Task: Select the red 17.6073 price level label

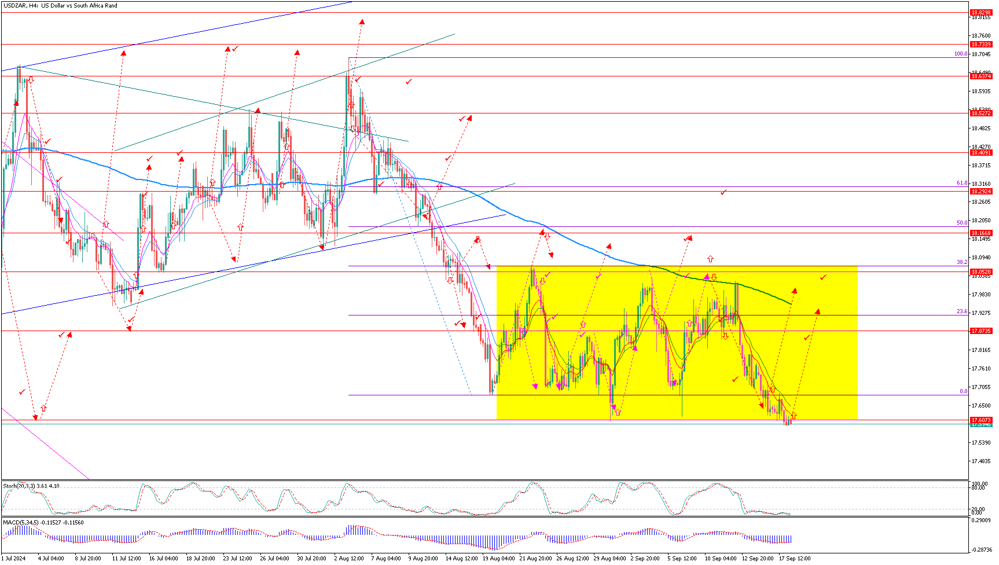Action: click(x=981, y=420)
